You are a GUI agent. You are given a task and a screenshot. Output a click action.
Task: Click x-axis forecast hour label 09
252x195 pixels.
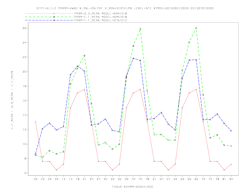pos(56,179)
